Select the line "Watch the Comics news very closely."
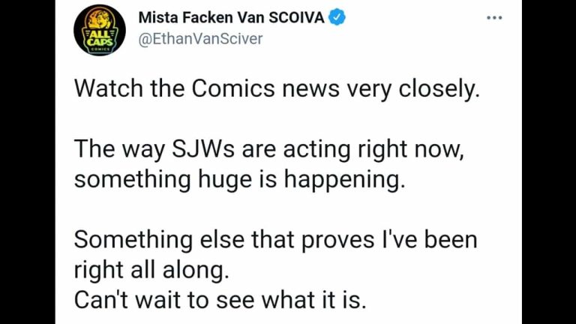Image resolution: width=576 pixels, height=324 pixels. click(x=277, y=89)
